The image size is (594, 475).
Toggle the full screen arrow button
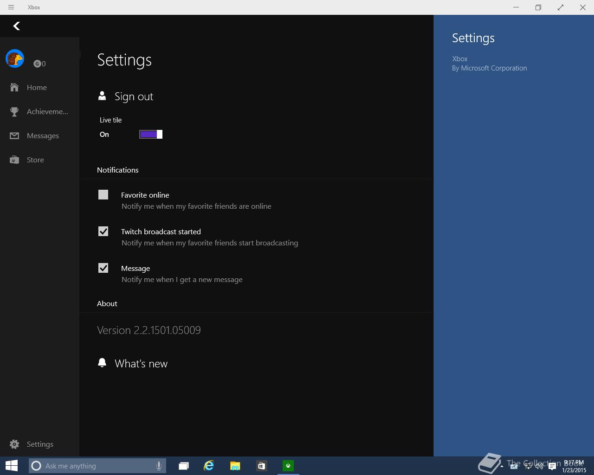pos(561,7)
